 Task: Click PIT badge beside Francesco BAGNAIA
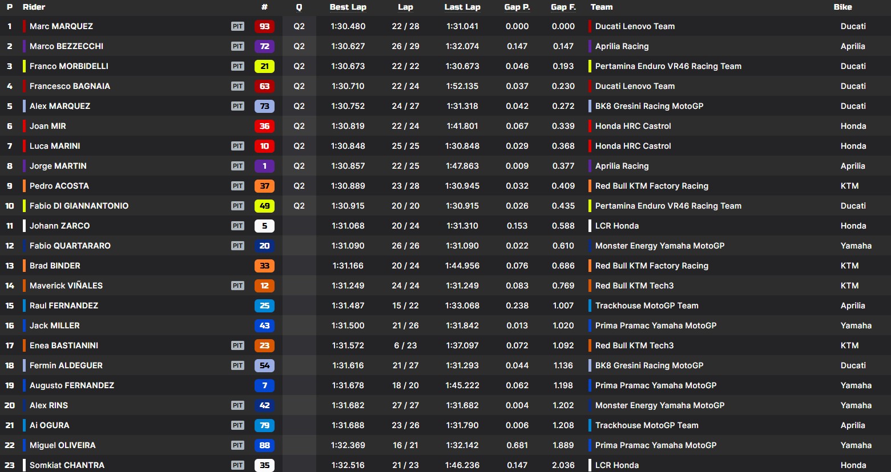click(x=237, y=86)
